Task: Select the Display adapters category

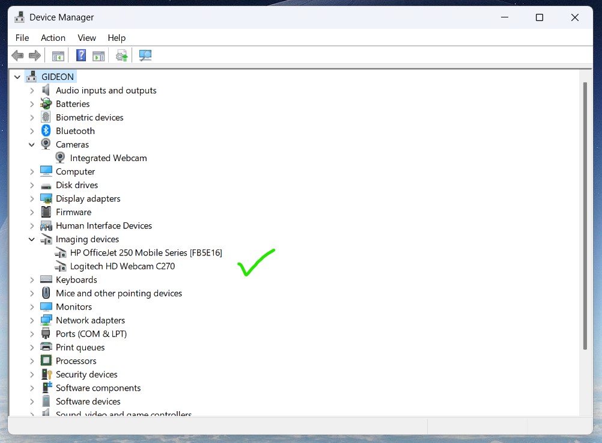Action: (88, 199)
